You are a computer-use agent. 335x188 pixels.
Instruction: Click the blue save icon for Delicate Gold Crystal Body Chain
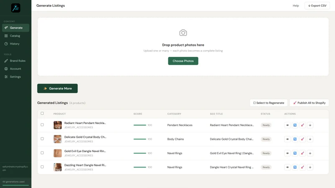(x=295, y=139)
